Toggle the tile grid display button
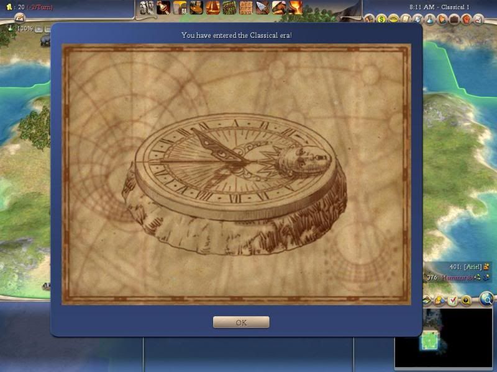This screenshot has width=497, height=372. (427, 300)
